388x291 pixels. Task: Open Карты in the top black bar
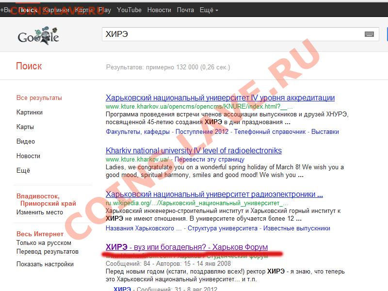(83, 10)
